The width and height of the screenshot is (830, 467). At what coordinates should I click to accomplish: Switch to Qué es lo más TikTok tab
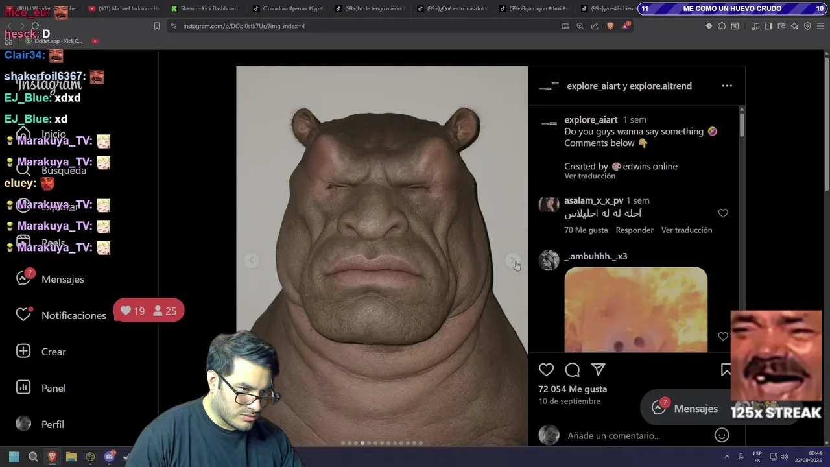pos(451,8)
